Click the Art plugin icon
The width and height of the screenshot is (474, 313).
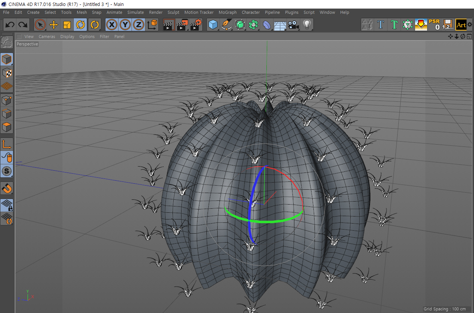(x=461, y=25)
